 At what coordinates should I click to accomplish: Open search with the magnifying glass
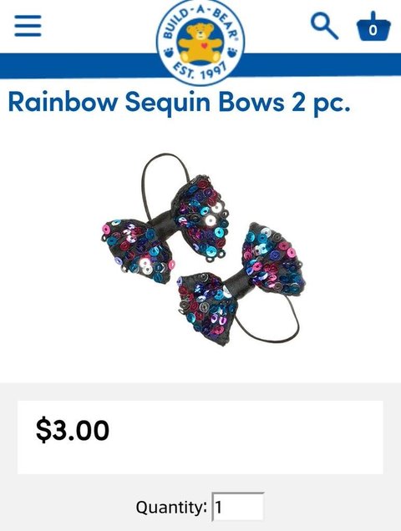click(324, 26)
